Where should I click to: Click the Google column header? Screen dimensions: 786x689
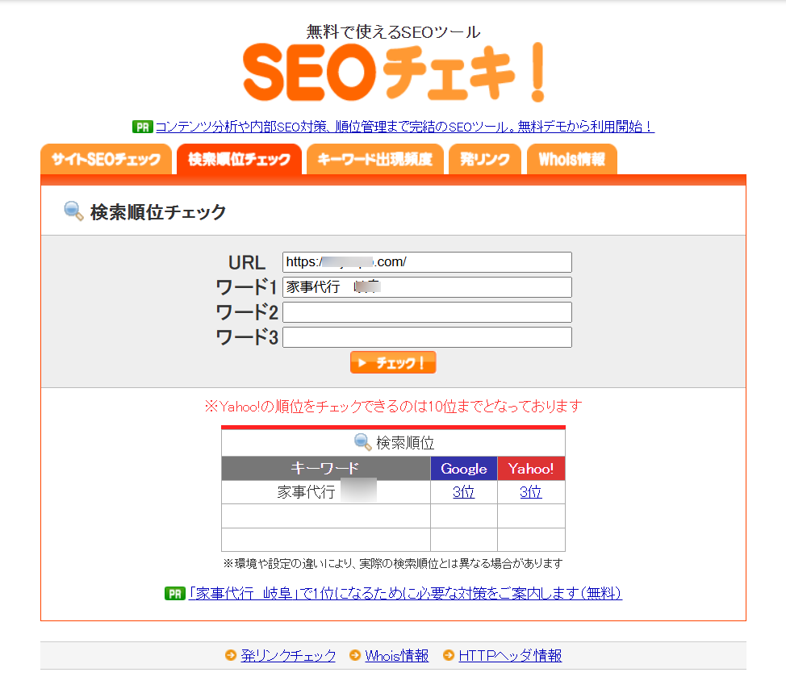tap(464, 469)
